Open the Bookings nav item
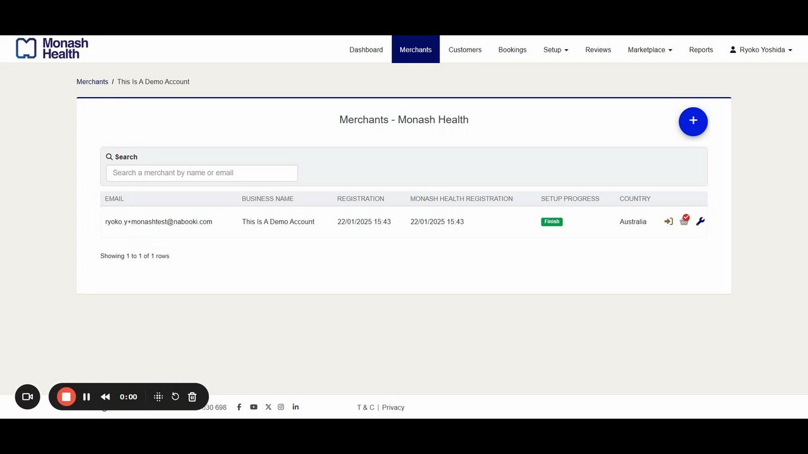The height and width of the screenshot is (454, 808). 512,49
